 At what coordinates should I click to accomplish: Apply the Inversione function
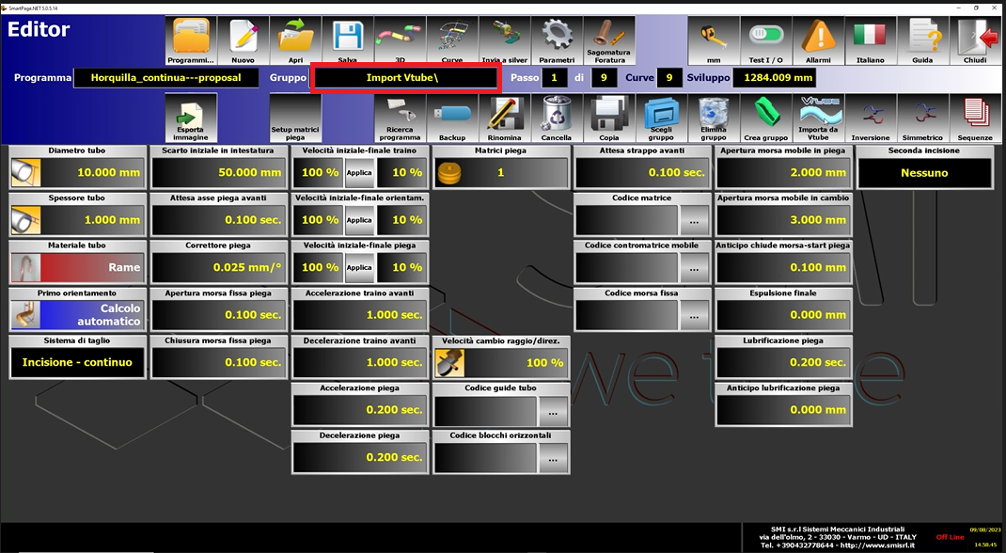tap(871, 118)
